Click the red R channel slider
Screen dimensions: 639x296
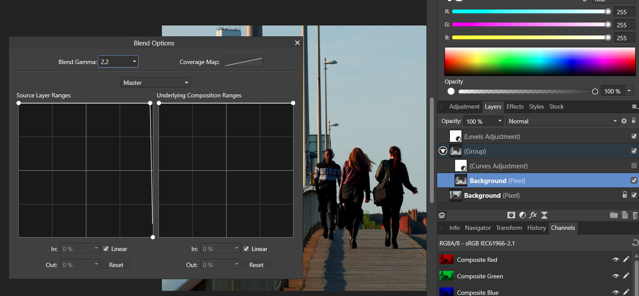coord(530,11)
